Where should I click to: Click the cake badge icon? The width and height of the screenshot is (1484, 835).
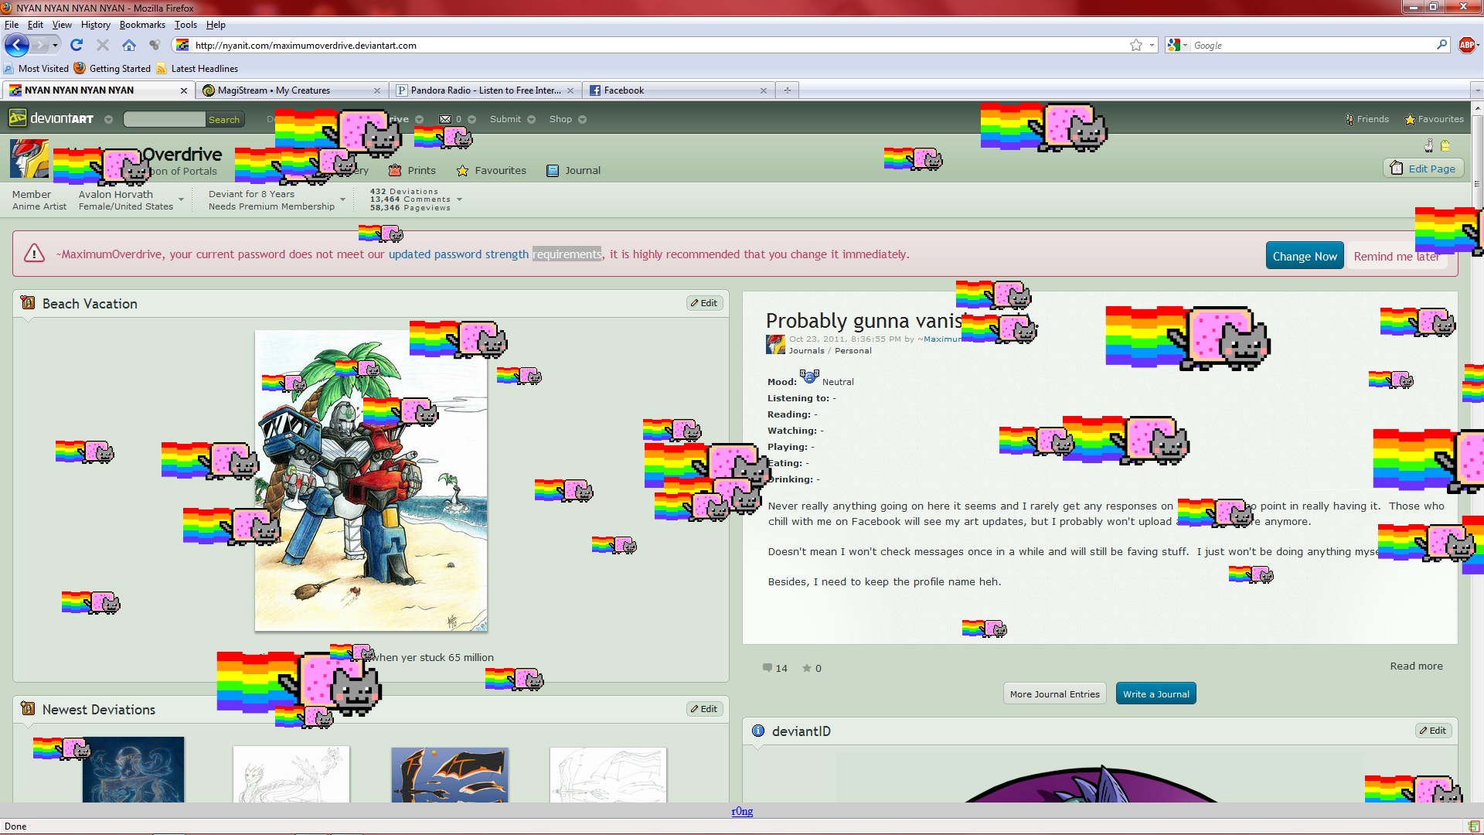(x=1445, y=145)
